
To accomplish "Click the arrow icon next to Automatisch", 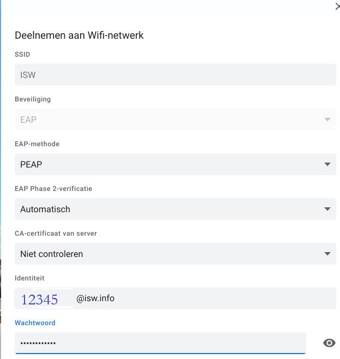I will [x=327, y=209].
